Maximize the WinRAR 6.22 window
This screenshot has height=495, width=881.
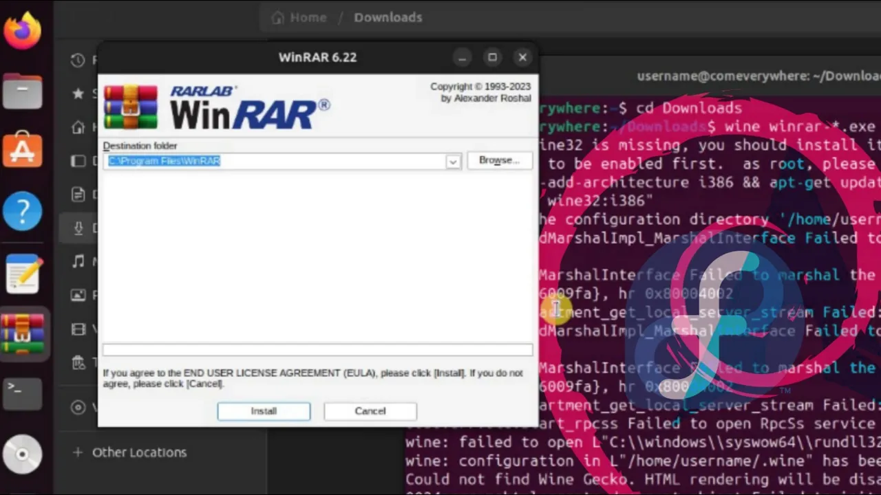click(492, 58)
